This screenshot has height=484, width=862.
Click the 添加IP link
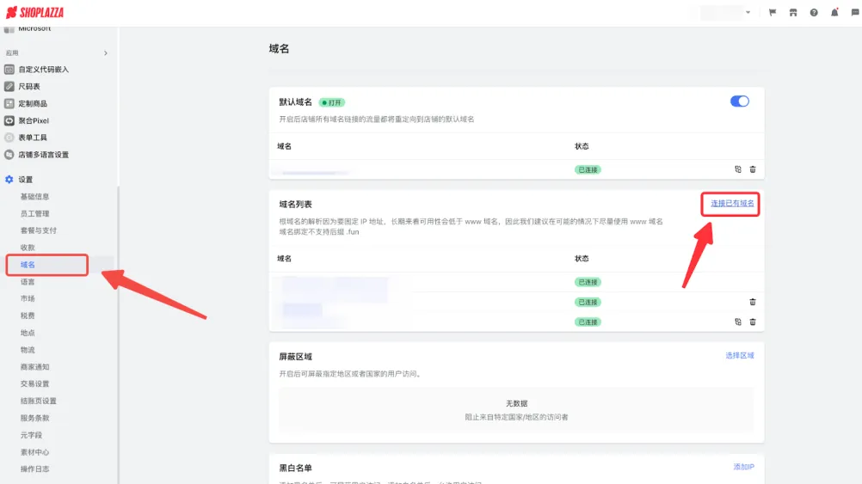744,467
